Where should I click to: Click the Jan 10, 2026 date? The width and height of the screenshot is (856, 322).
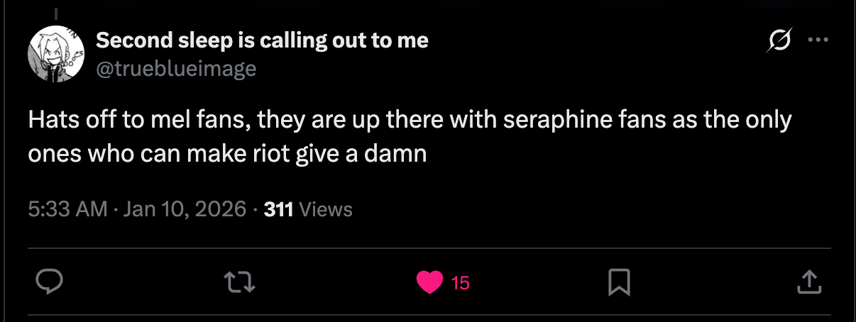click(185, 209)
